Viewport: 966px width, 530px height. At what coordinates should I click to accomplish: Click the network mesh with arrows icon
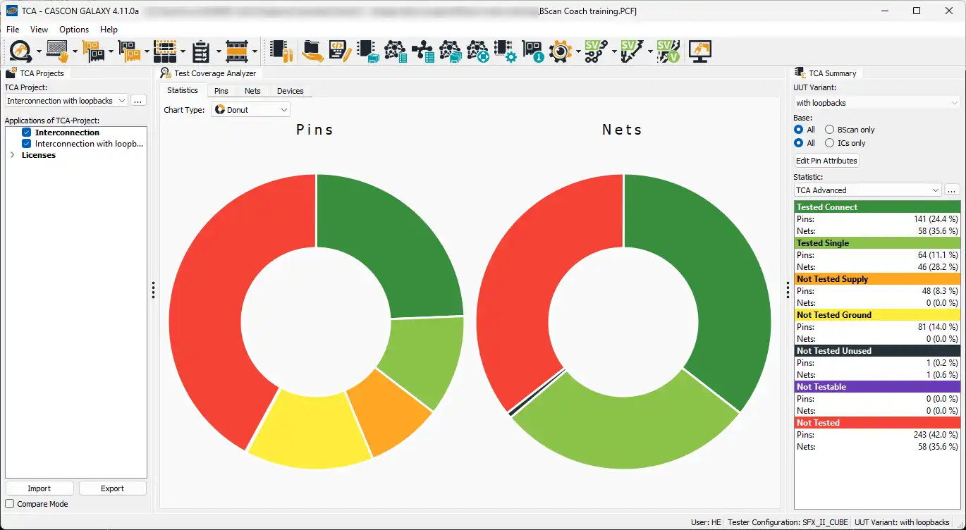coord(478,51)
